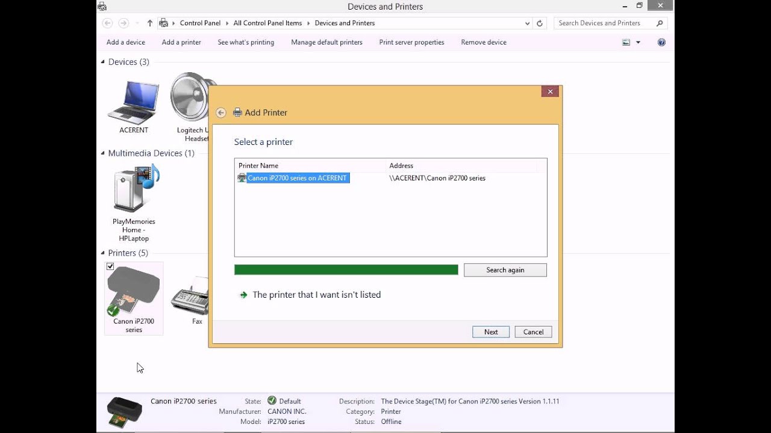
Task: Click the printer icon beside Add Printer title
Action: click(237, 112)
